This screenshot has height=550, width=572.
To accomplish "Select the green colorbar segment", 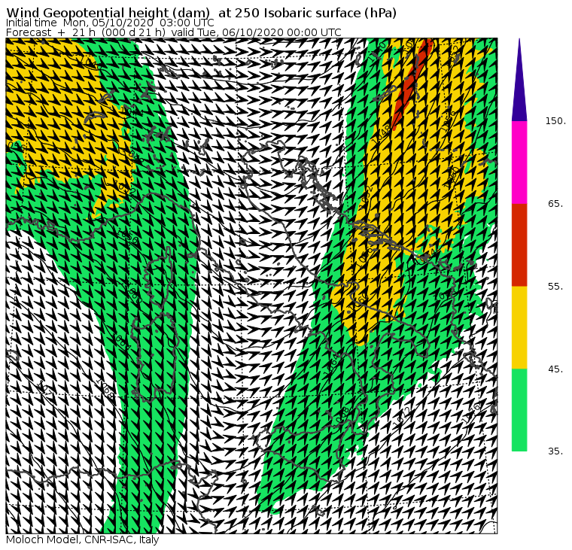I will (519, 410).
